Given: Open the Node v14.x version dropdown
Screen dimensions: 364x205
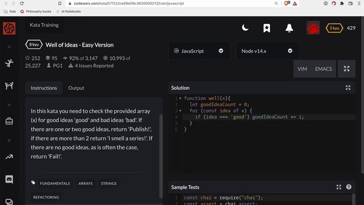Looking at the screenshot, I should [x=267, y=51].
